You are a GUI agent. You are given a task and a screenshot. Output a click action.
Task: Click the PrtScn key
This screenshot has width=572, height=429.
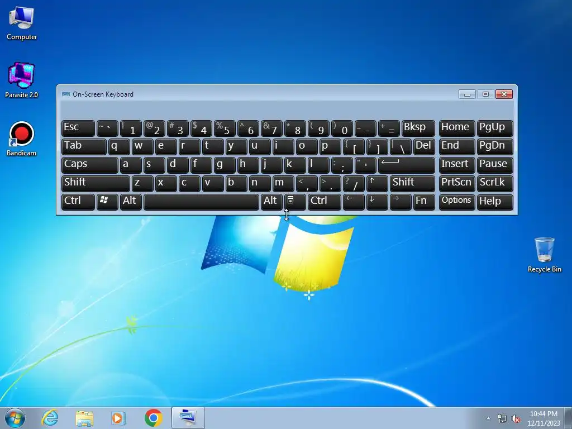(457, 183)
